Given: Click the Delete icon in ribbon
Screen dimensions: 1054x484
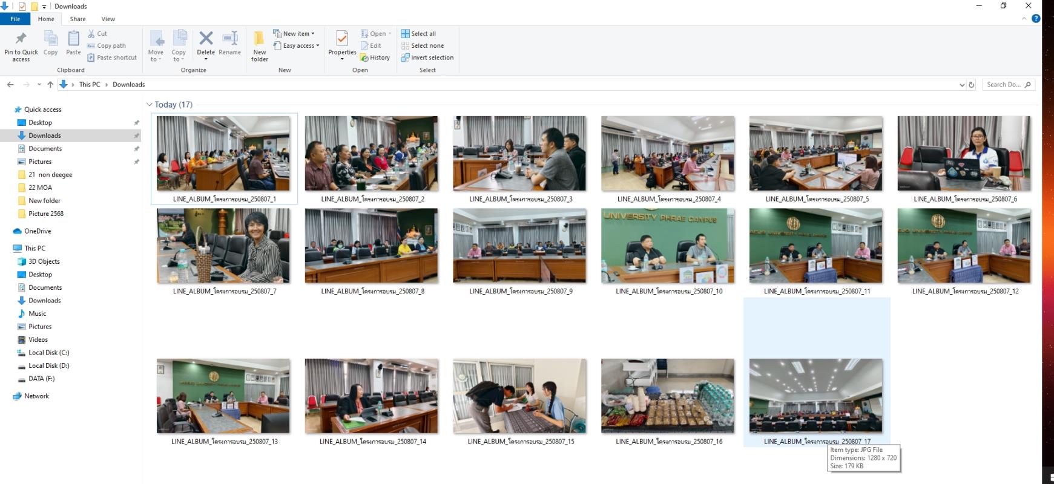Looking at the screenshot, I should [x=206, y=40].
